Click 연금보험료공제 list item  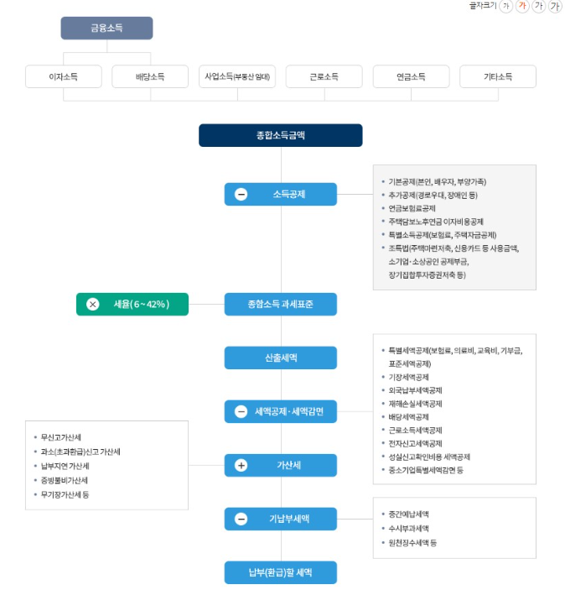point(412,208)
